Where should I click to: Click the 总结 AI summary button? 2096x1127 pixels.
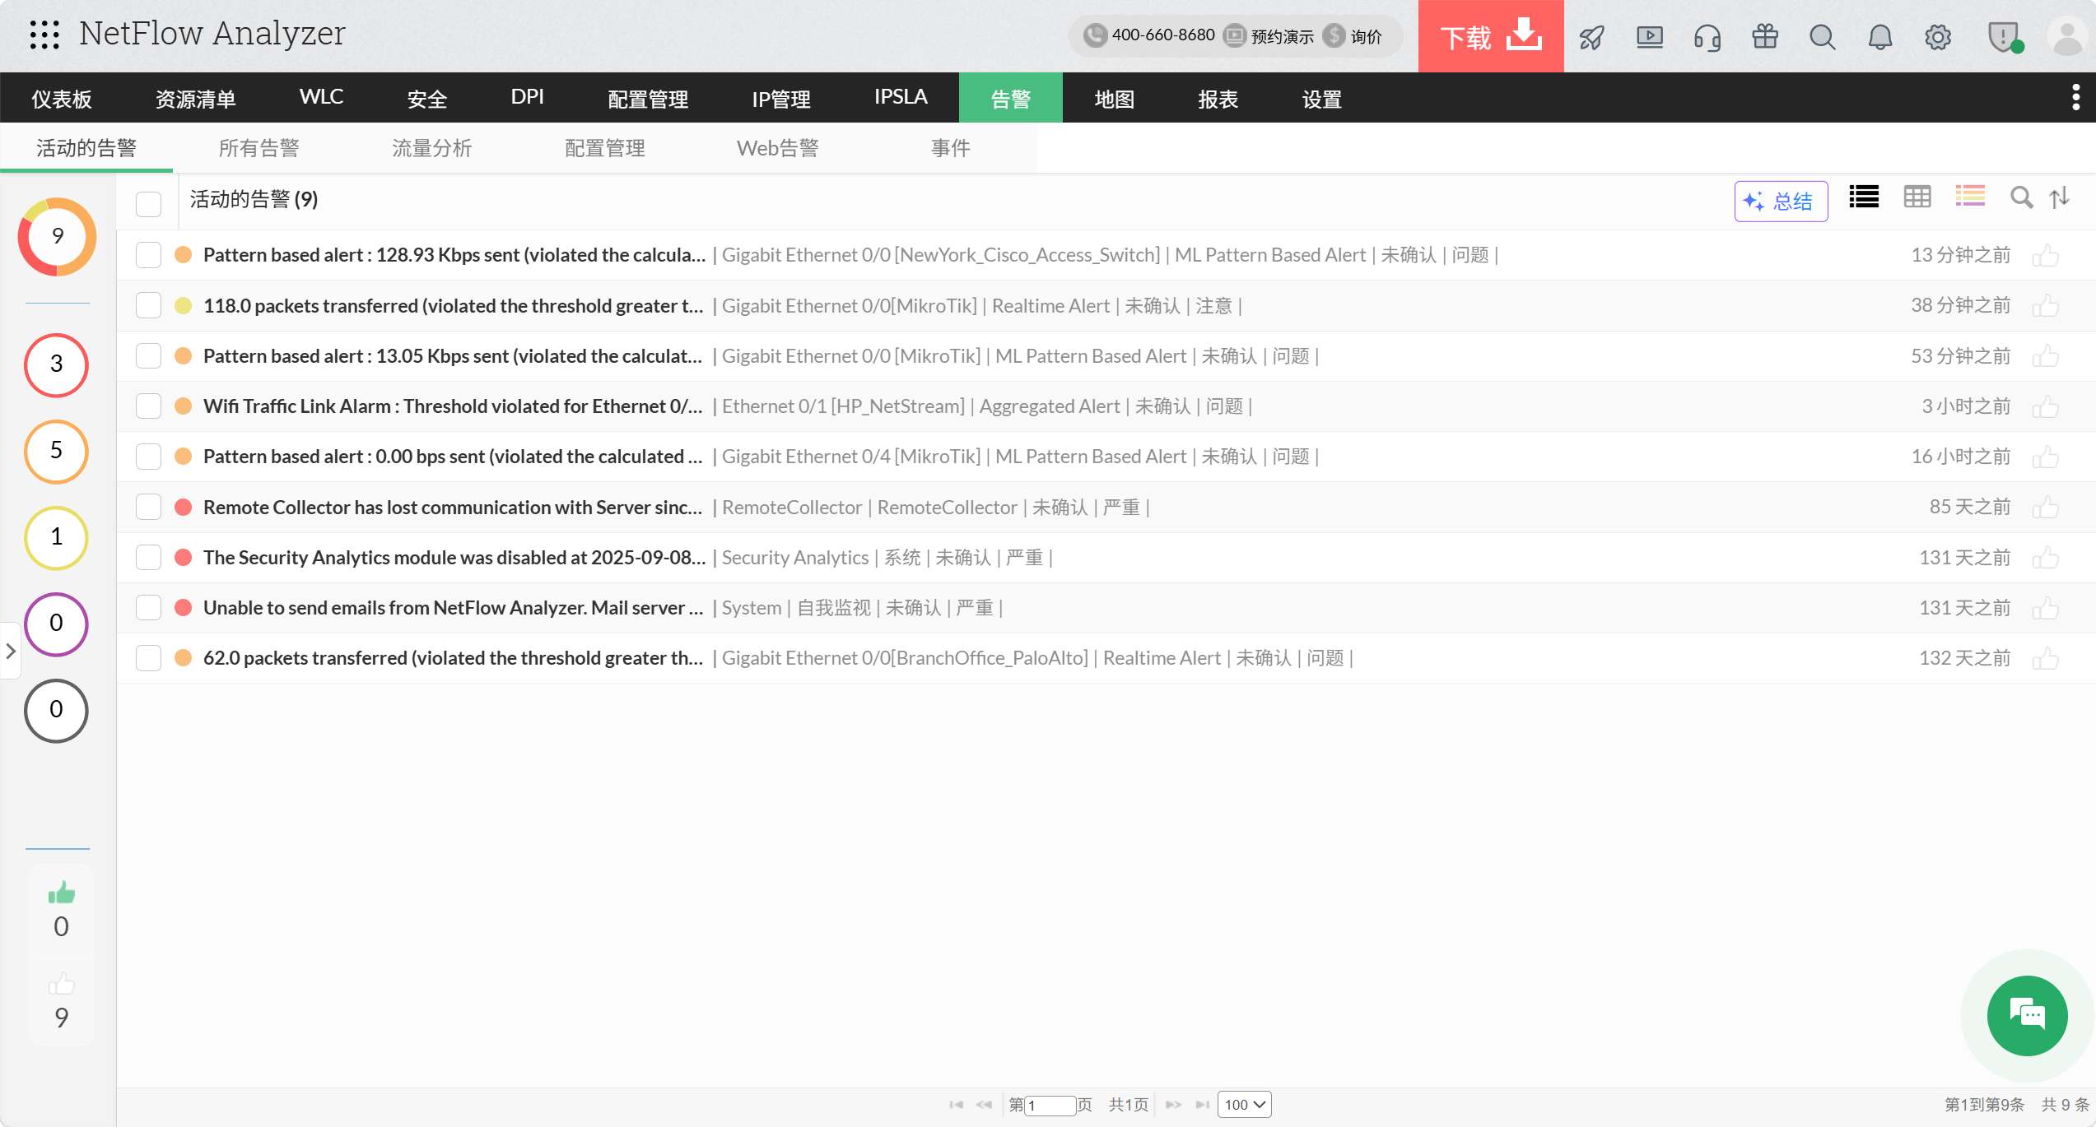click(1781, 202)
